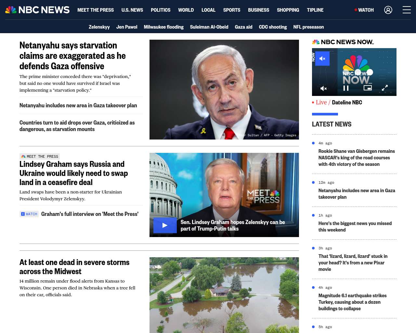Select Jen Pawol trending topic

point(127,27)
